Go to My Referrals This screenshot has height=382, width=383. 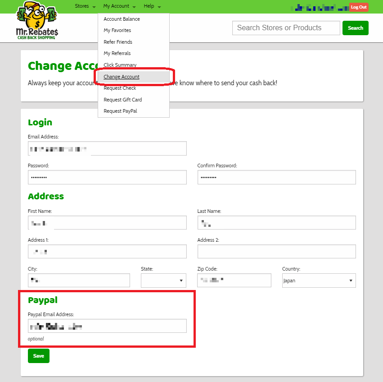point(117,53)
